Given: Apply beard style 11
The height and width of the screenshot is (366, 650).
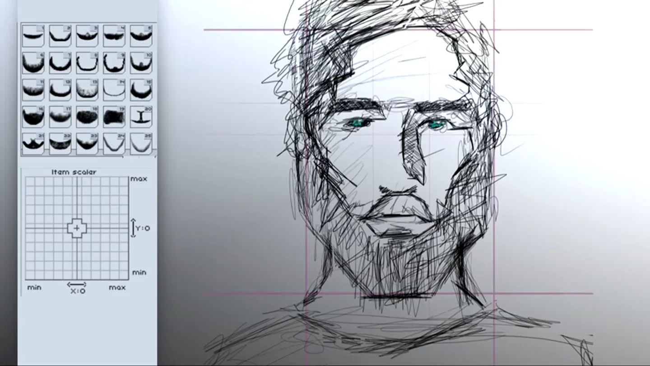Looking at the screenshot, I should pos(33,90).
